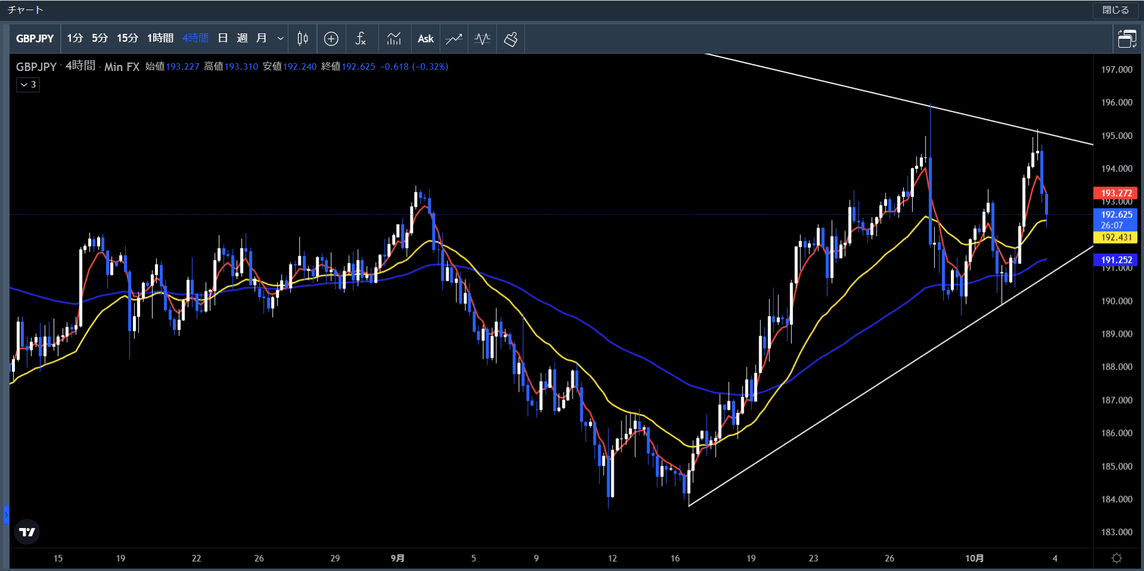The image size is (1144, 571).
Task: Switch to the 1分 timeframe
Action: pos(75,38)
